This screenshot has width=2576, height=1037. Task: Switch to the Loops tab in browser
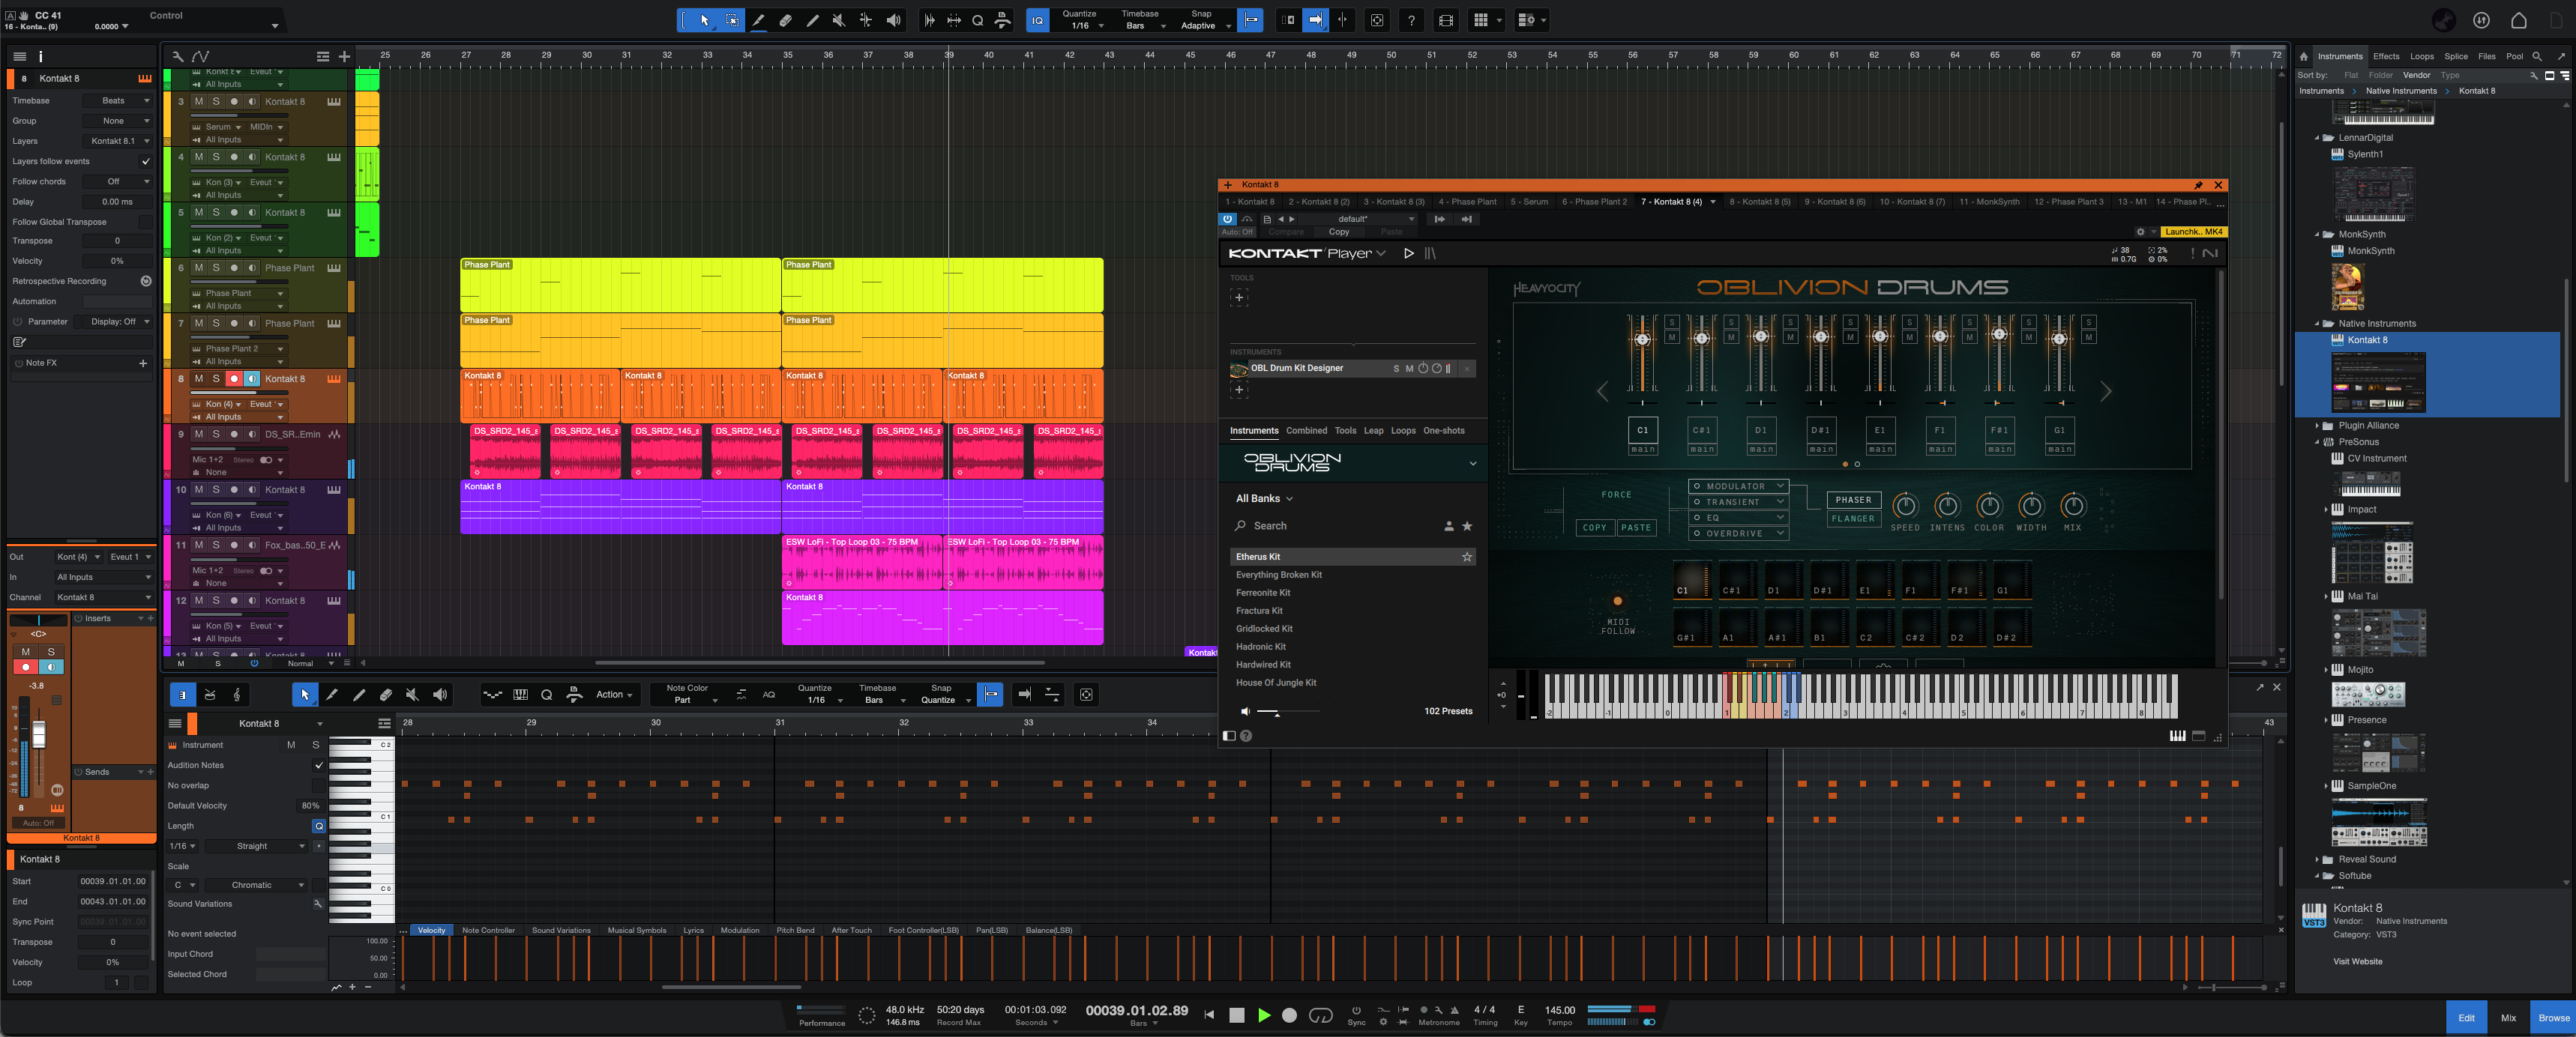coord(2422,57)
